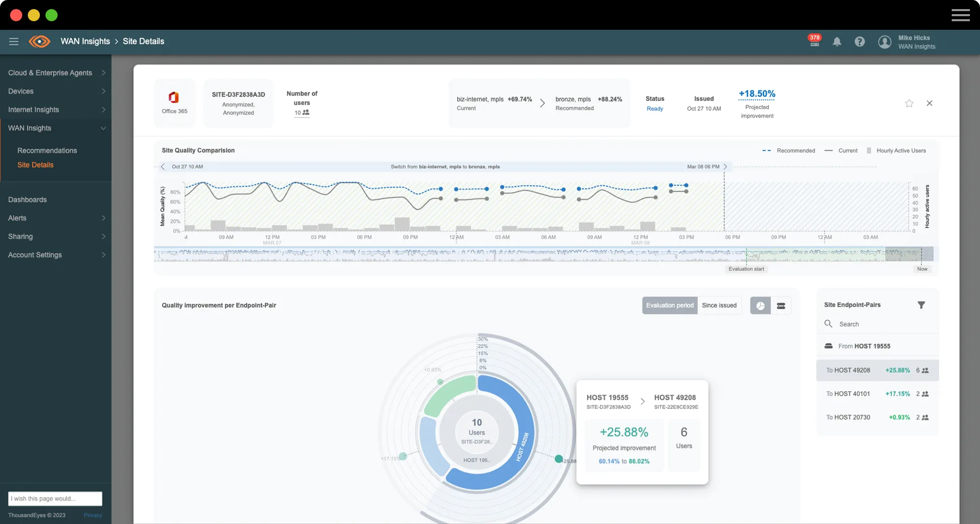Click the Office 365 application icon
The image size is (980, 524).
(x=174, y=97)
